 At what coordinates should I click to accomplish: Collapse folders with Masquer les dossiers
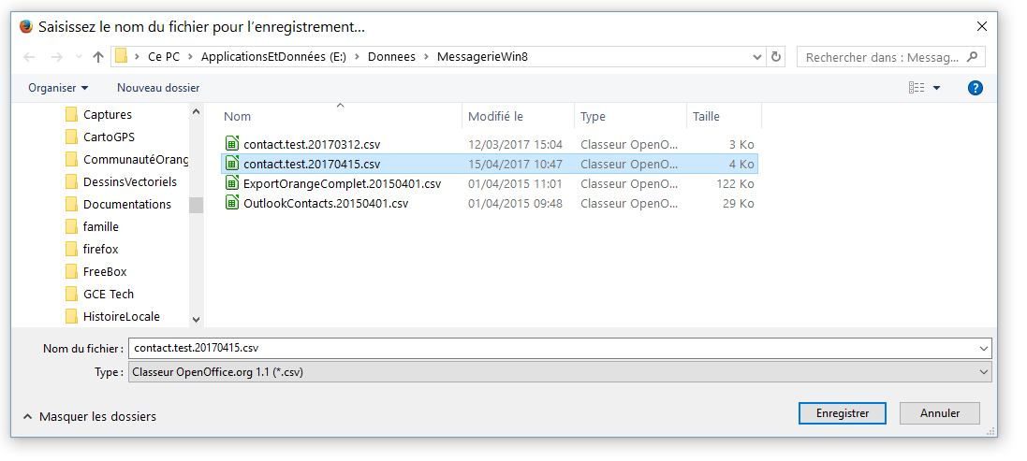click(x=89, y=416)
